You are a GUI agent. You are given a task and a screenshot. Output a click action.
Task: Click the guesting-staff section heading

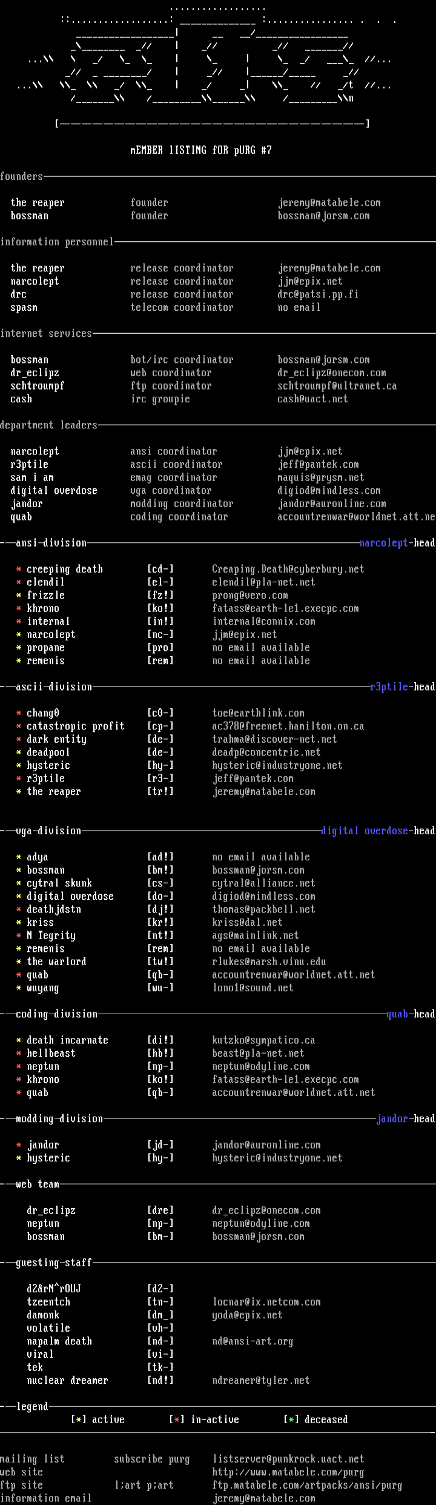(x=54, y=1263)
